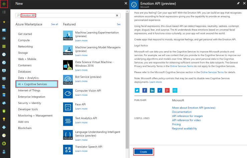Select the Add-ons category
Screen dimensions: 247x158
click(x=23, y=122)
